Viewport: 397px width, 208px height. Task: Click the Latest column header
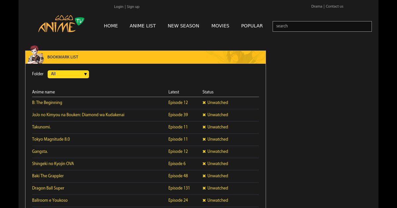coord(174,92)
